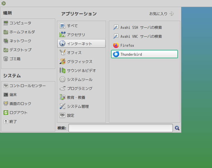Click the デスクトップ folder icon
The width and height of the screenshot is (212, 168).
[x=6, y=50]
